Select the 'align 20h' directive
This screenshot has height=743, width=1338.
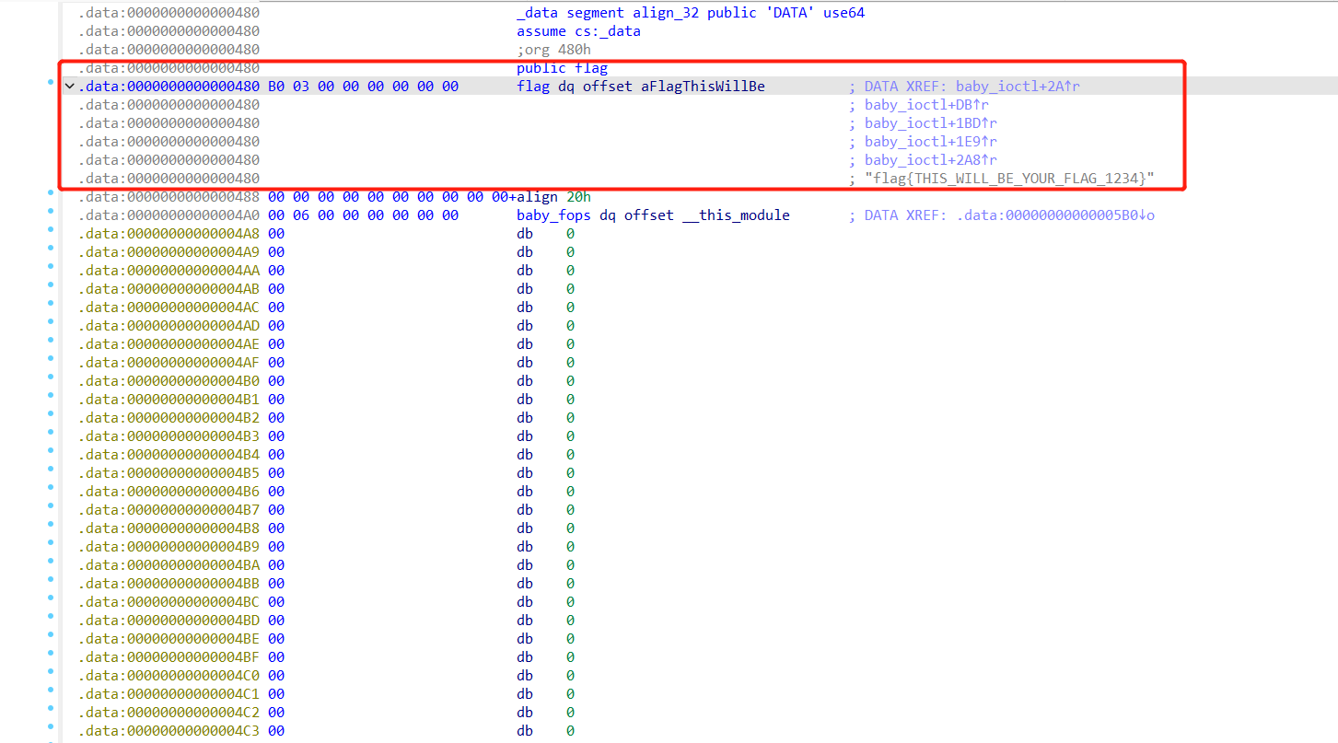point(553,197)
